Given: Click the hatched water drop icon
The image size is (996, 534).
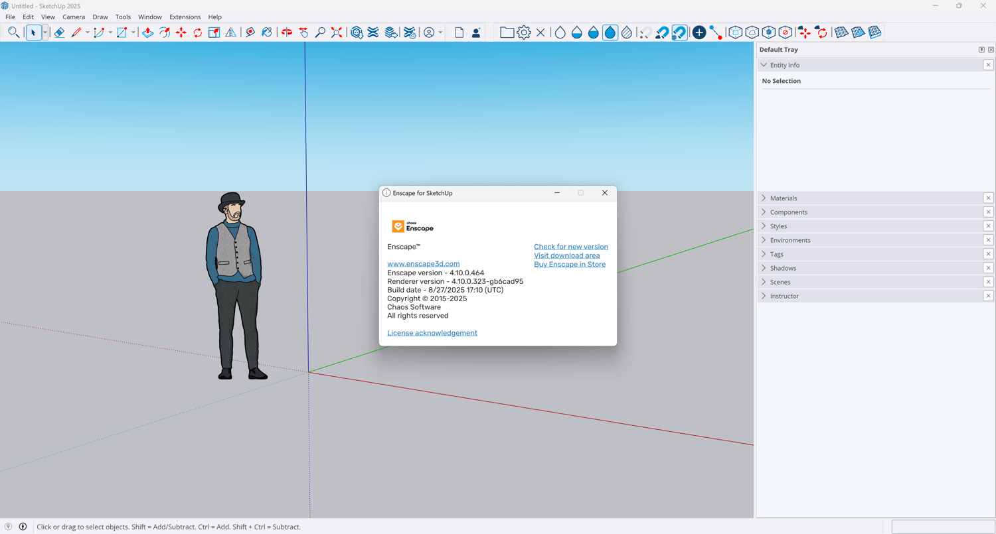Looking at the screenshot, I should pos(627,33).
